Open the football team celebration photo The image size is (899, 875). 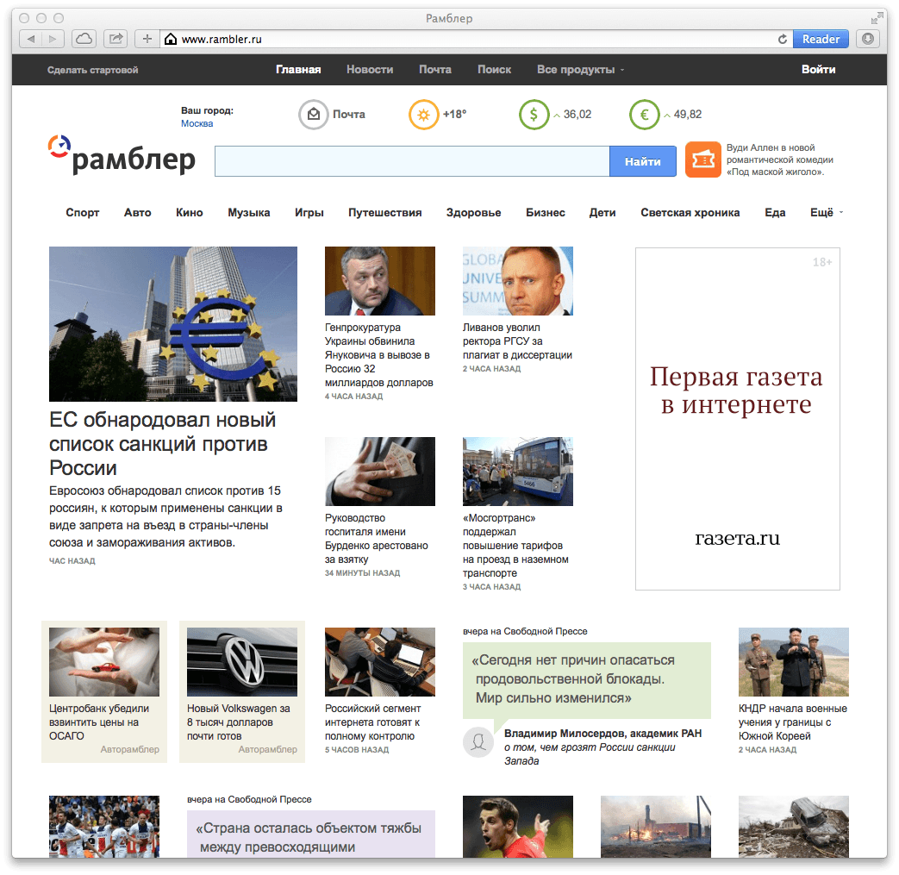pyautogui.click(x=104, y=826)
